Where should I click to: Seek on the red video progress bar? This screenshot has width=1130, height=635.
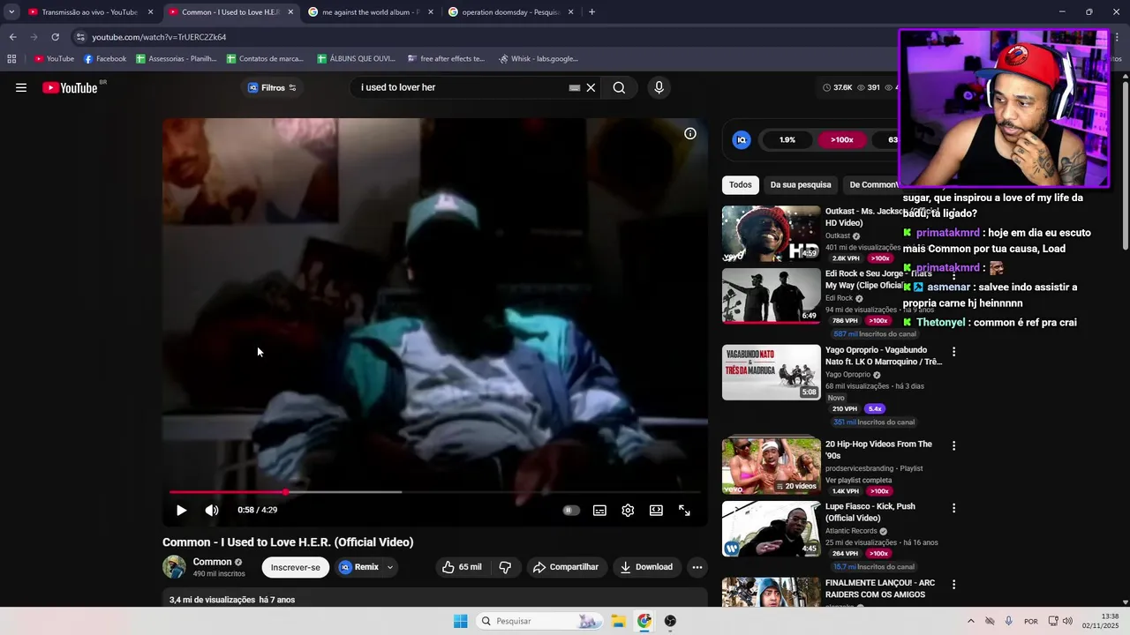pyautogui.click(x=434, y=492)
